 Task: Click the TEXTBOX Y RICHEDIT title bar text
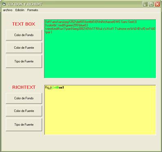coord(25,4)
